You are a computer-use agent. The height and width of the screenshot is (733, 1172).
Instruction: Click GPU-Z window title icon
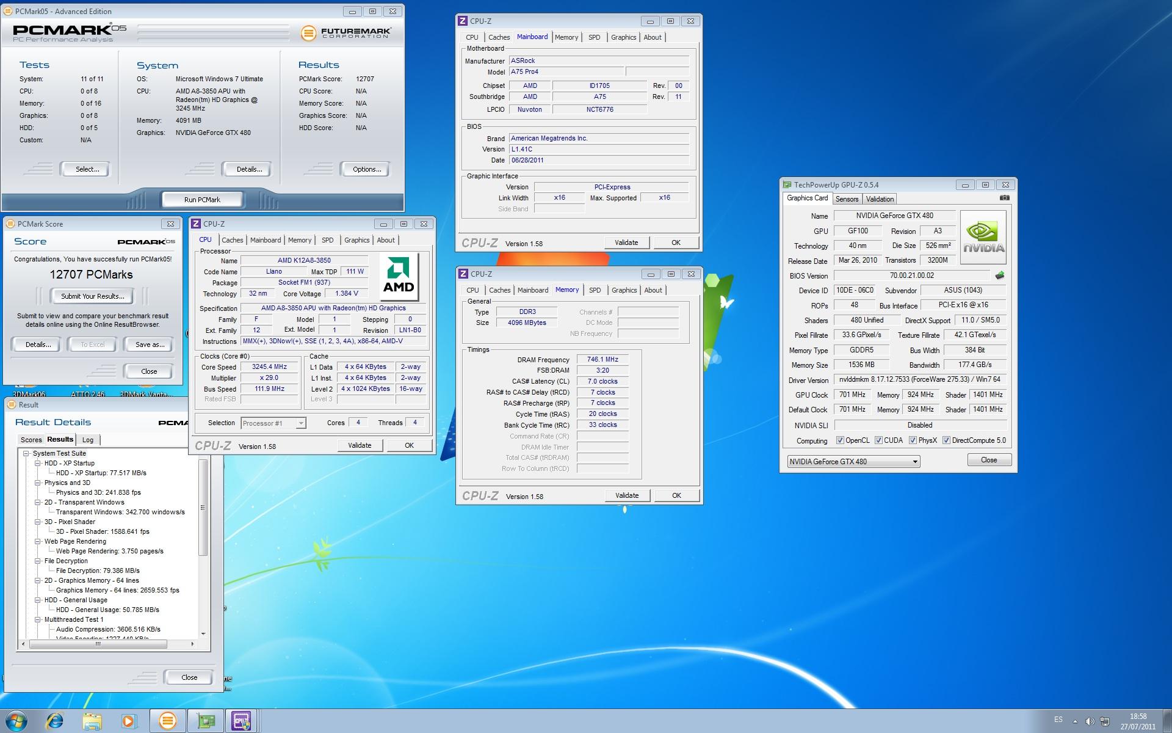[x=787, y=184]
